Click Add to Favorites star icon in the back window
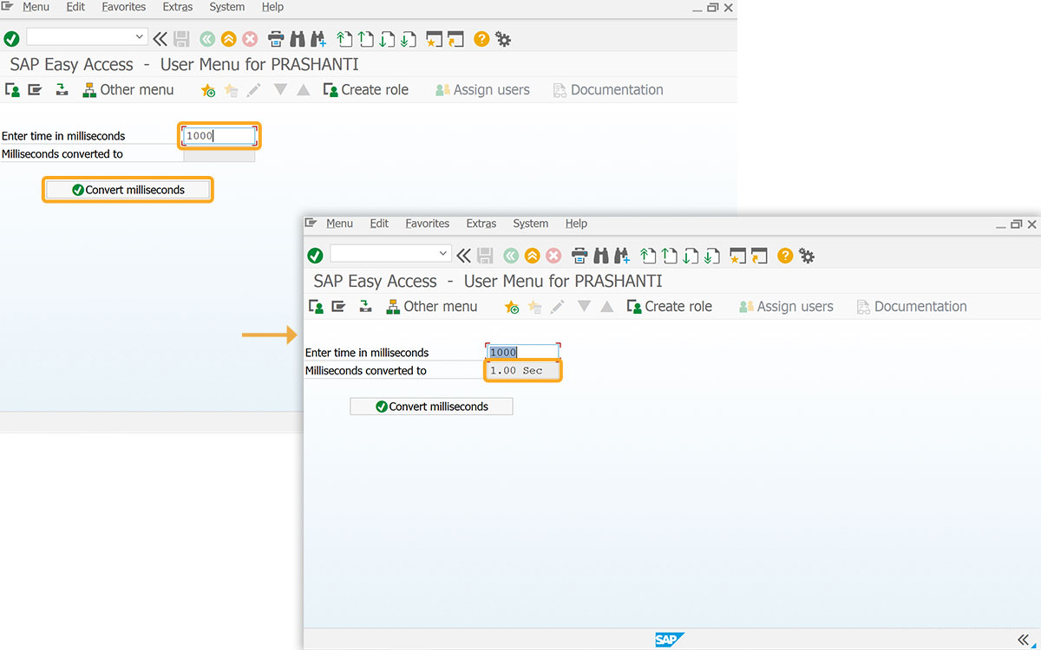1041x650 pixels. (208, 90)
